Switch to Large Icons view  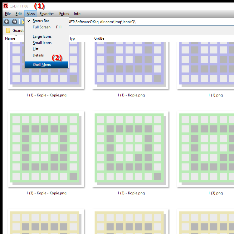(47, 37)
